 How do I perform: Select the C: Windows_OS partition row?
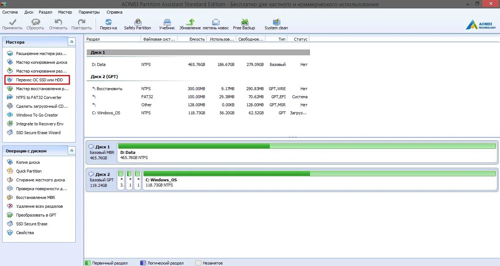[x=198, y=113]
